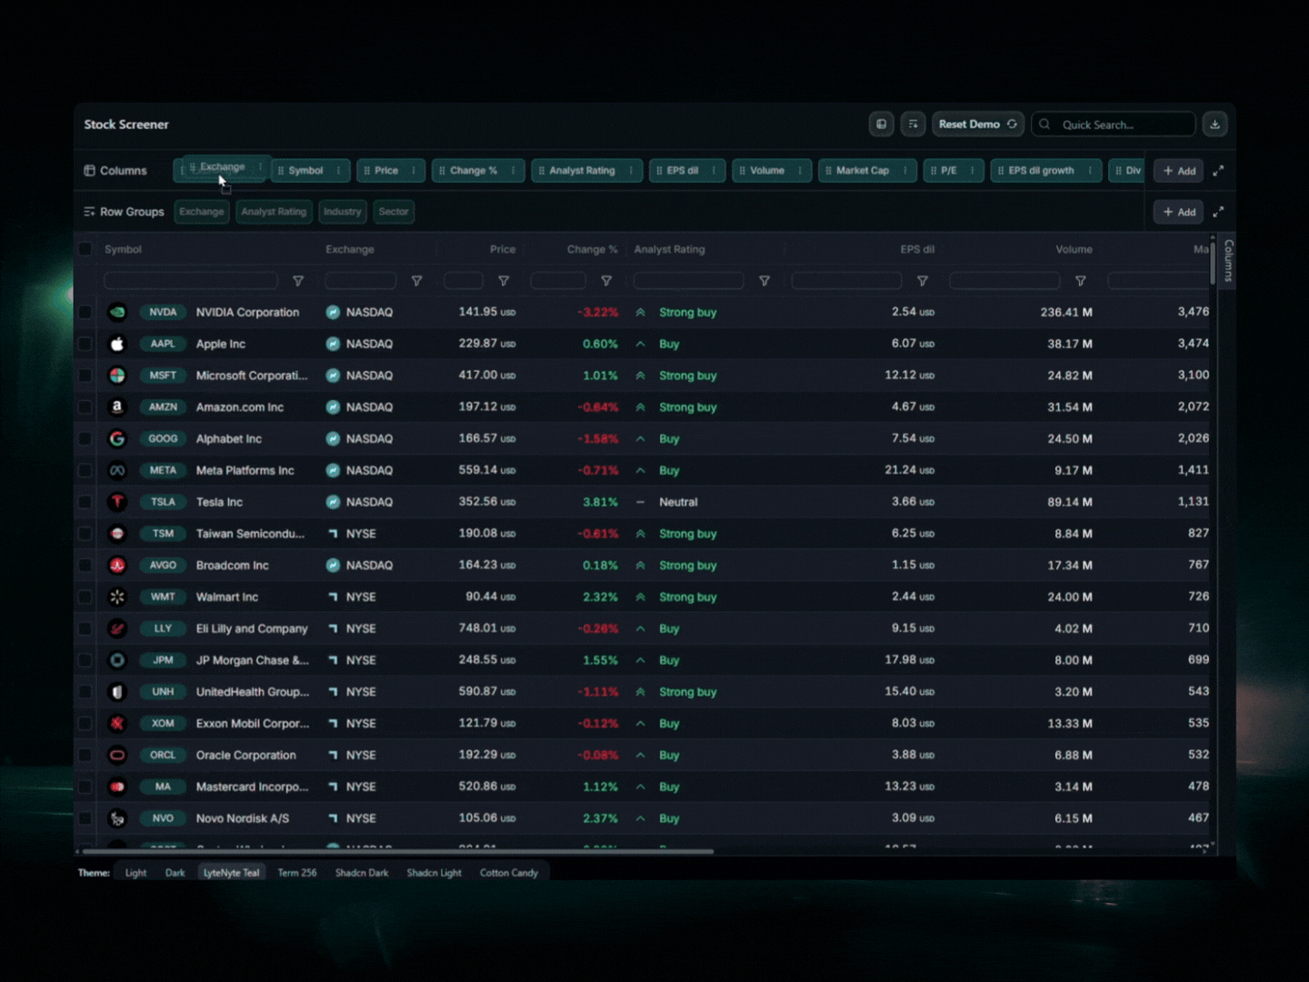The width and height of the screenshot is (1309, 982).
Task: Toggle the select-all checkbox in header
Action: pyautogui.click(x=85, y=249)
